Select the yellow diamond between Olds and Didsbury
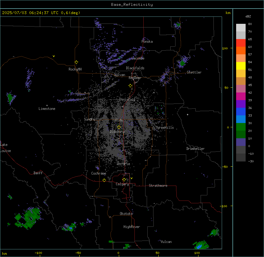 click(x=119, y=127)
